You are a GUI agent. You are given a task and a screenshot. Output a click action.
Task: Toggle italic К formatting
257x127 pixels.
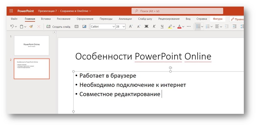tap(154, 26)
